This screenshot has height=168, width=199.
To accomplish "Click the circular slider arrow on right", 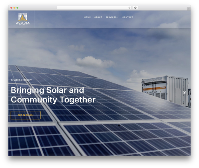I will point(184,93).
